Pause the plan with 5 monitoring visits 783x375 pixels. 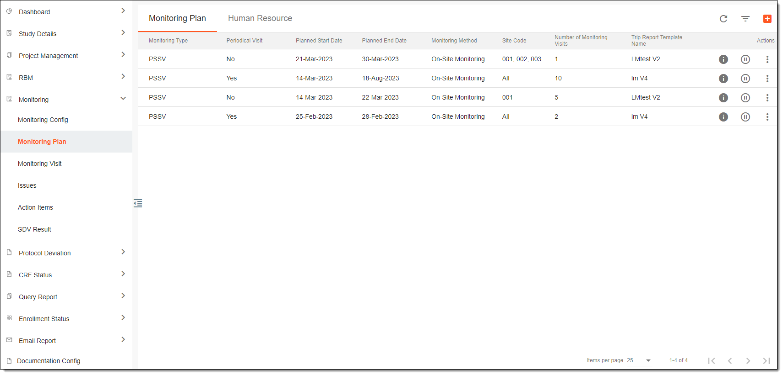(x=745, y=98)
